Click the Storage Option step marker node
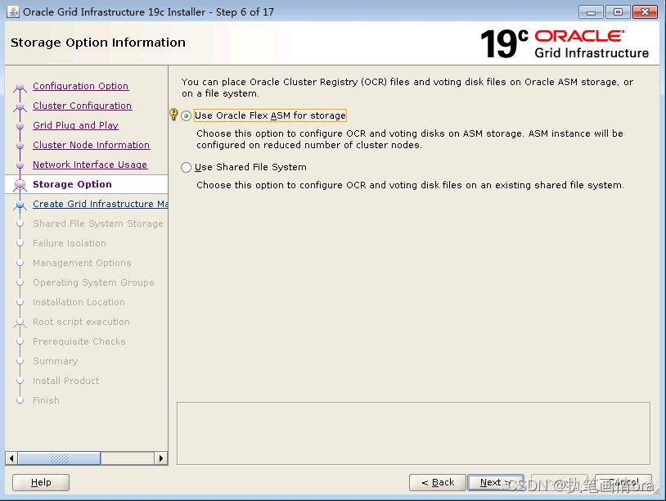 tap(20, 184)
